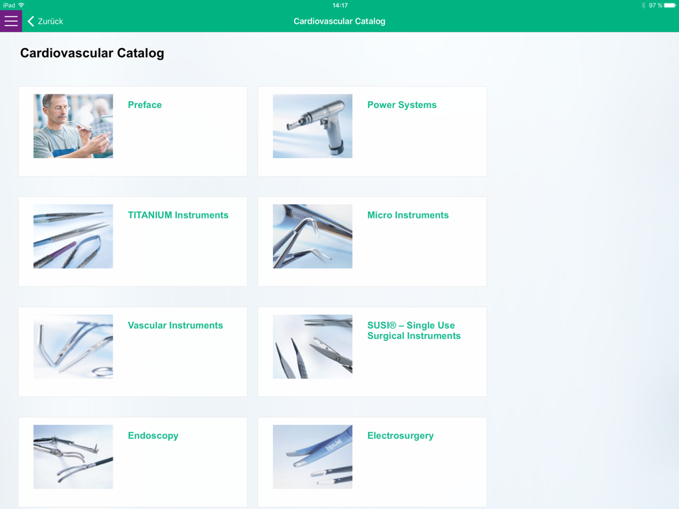
Task: Open the Preface thumbnail image
Action: [x=73, y=126]
